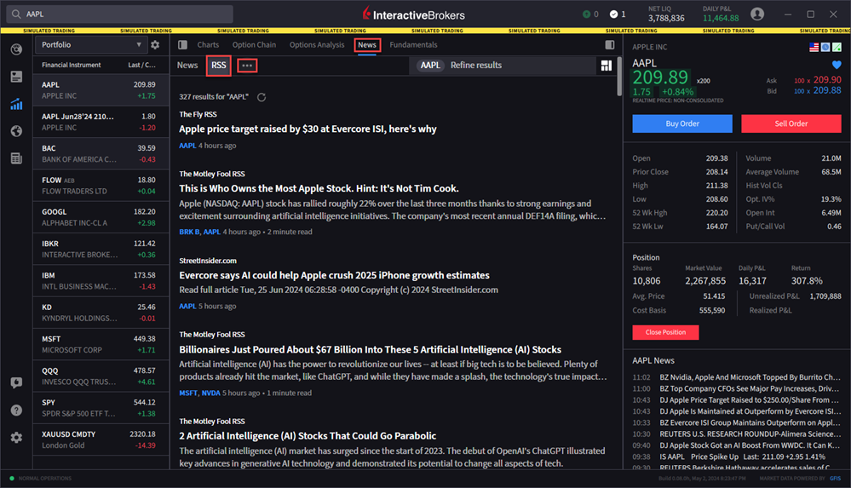Image resolution: width=851 pixels, height=488 pixels.
Task: Click the blue clock icon near flag
Action: tap(825, 47)
